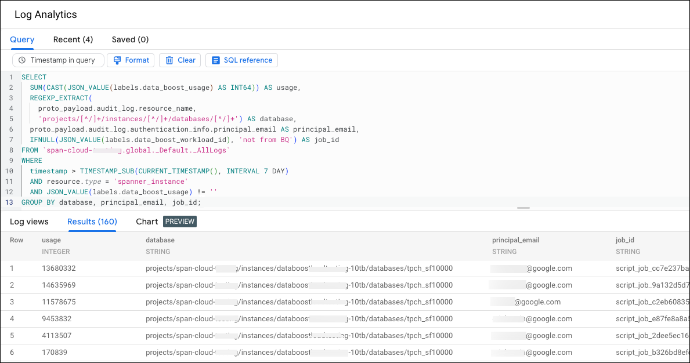Clear the query editor with the Clear button
The image size is (690, 363).
180,60
